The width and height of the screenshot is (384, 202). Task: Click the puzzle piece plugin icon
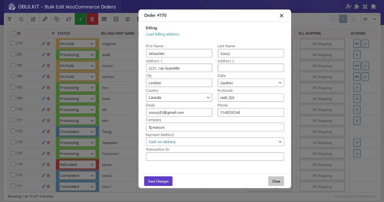point(356,7)
